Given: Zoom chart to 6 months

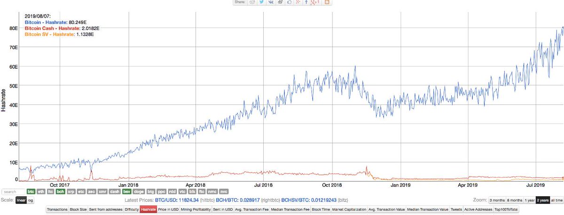Looking at the screenshot, I should (515, 200).
